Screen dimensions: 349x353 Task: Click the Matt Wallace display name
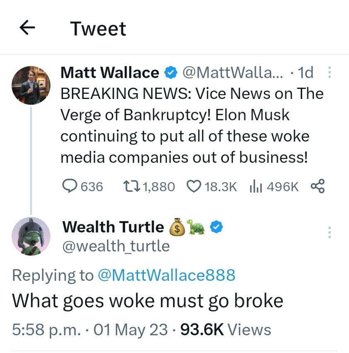109,73
